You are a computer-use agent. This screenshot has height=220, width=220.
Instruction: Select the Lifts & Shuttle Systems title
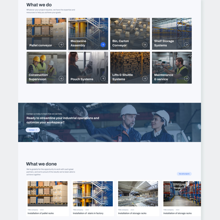click(122, 77)
